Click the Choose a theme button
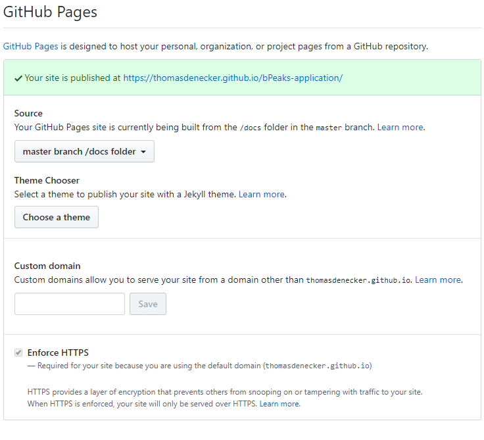This screenshot has height=440, width=484. [x=57, y=217]
